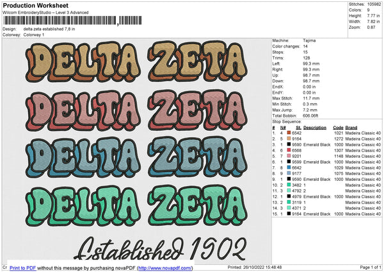Select the pink DELTA ZETA design row
The height and width of the screenshot is (272, 384).
pyautogui.click(x=137, y=110)
